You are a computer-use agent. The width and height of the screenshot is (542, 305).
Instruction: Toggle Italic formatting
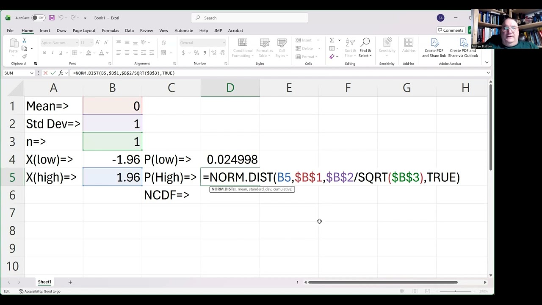[x=53, y=53]
